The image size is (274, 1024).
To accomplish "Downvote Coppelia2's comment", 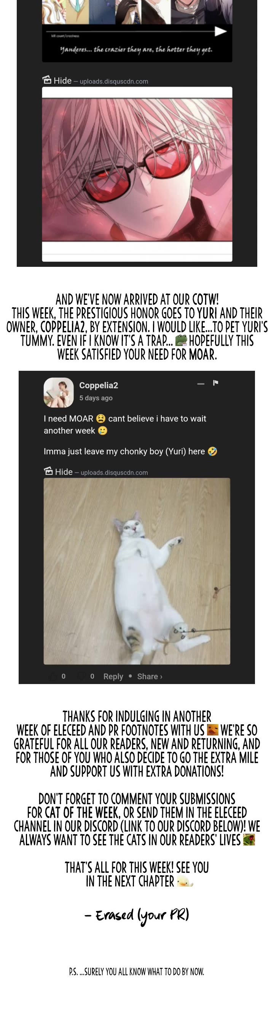I will 82,676.
